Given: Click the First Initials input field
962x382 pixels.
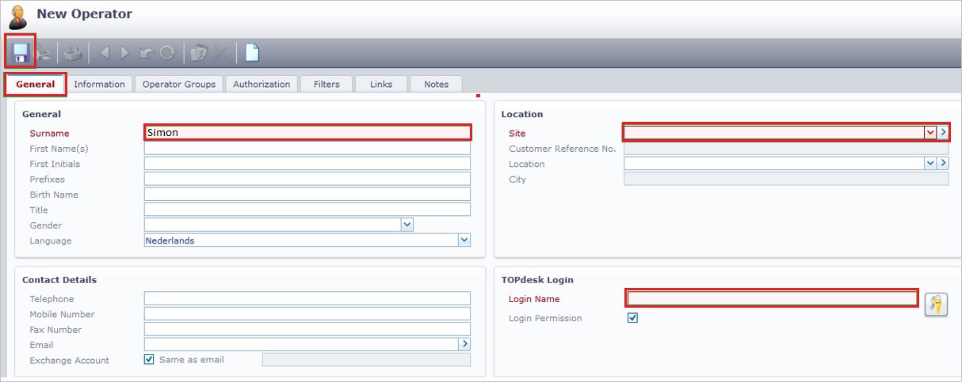Looking at the screenshot, I should (x=307, y=164).
